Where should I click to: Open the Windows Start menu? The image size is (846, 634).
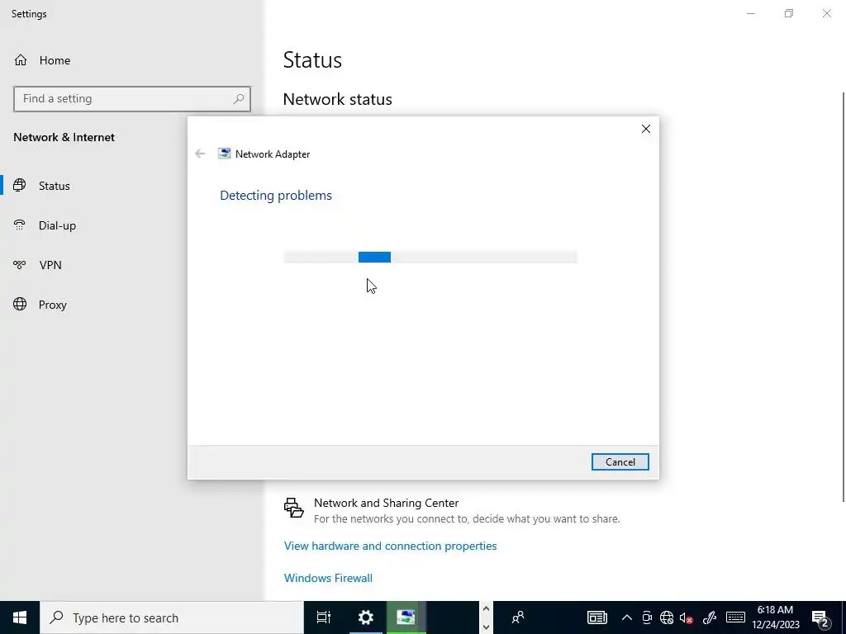(20, 617)
